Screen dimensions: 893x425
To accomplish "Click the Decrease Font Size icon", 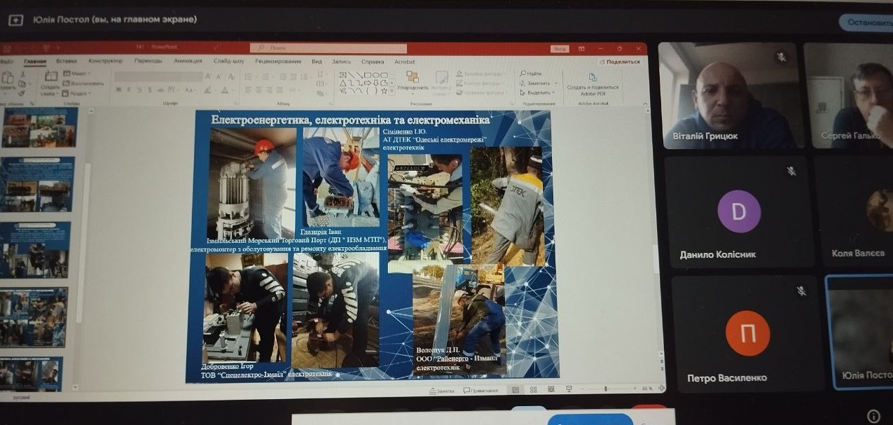I will (219, 76).
